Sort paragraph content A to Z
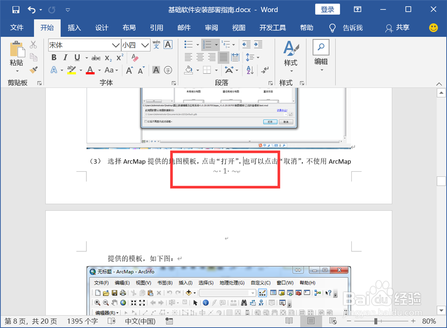447x328 pixels. [250, 70]
